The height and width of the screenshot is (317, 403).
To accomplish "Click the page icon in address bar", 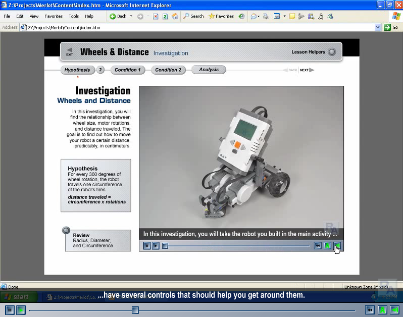I will tap(23, 27).
